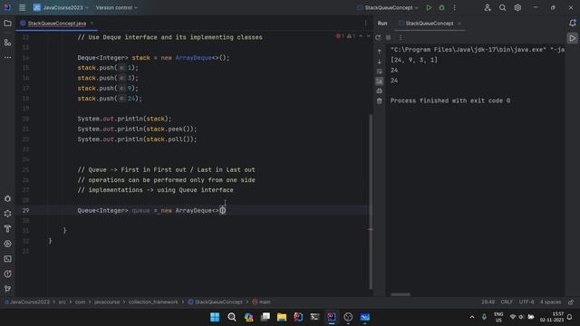Open the Structure tool window icon

7,43
